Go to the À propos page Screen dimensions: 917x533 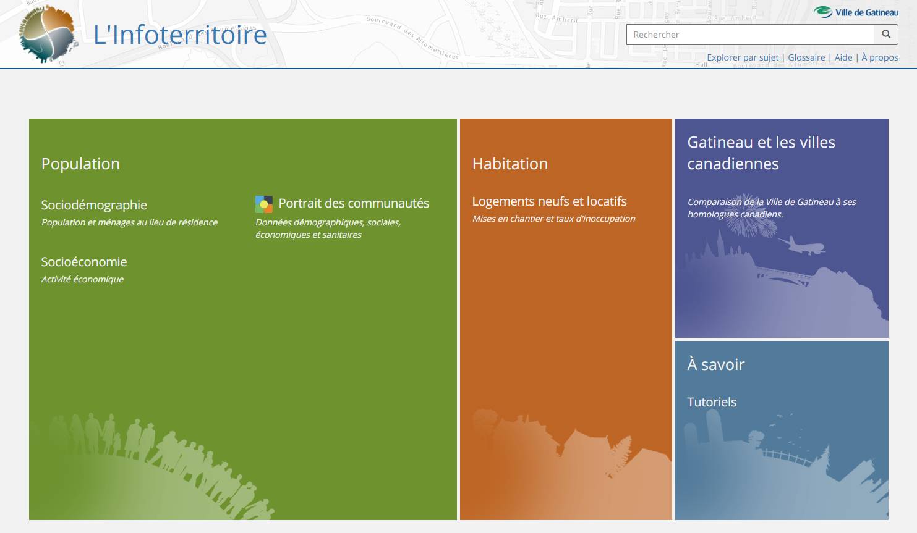tap(879, 57)
